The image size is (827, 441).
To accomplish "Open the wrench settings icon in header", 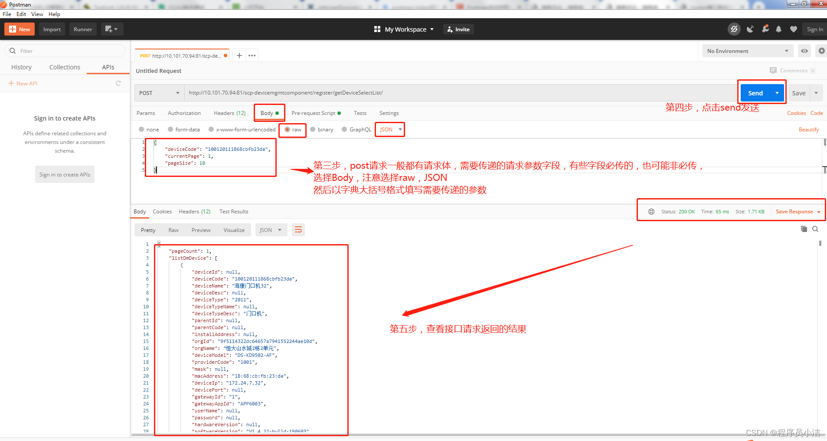I will pyautogui.click(x=765, y=29).
